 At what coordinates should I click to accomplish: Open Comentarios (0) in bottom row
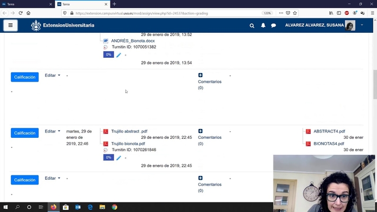coord(210,188)
